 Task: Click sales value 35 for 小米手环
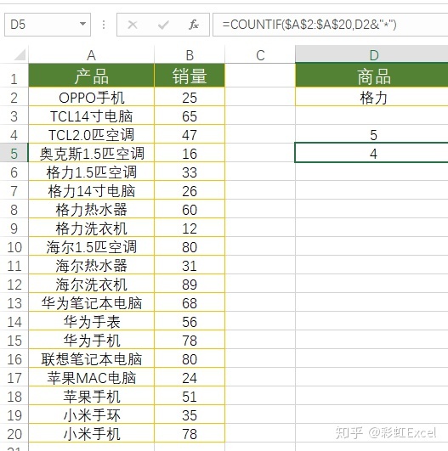click(x=190, y=415)
